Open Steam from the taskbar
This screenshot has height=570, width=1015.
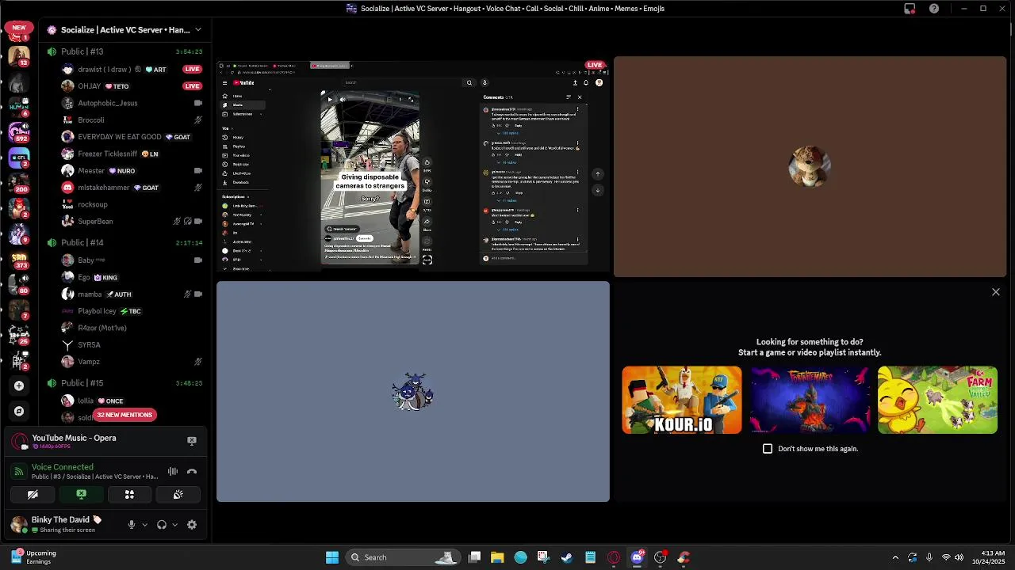pyautogui.click(x=567, y=557)
